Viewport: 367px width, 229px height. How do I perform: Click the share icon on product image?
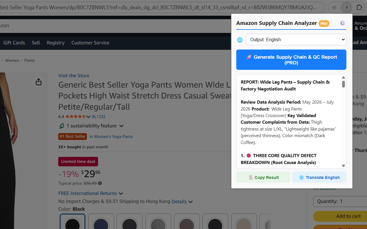(39, 82)
